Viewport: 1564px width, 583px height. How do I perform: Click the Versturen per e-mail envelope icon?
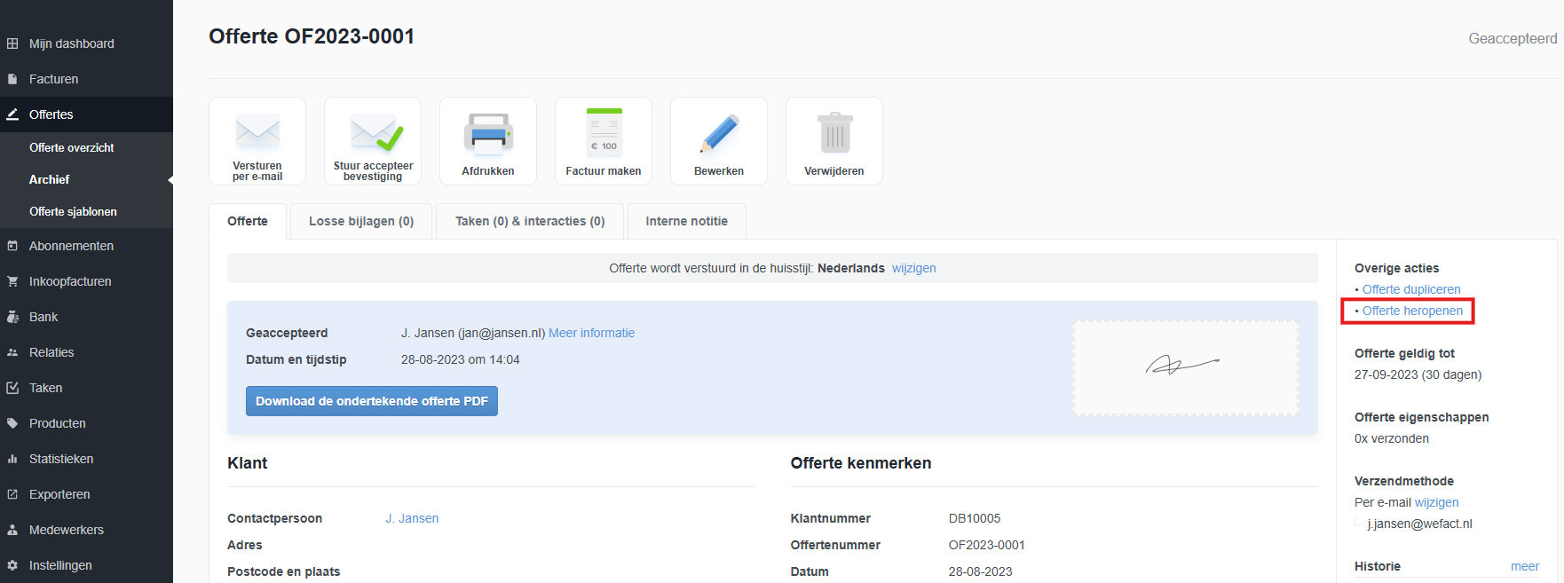pyautogui.click(x=257, y=133)
